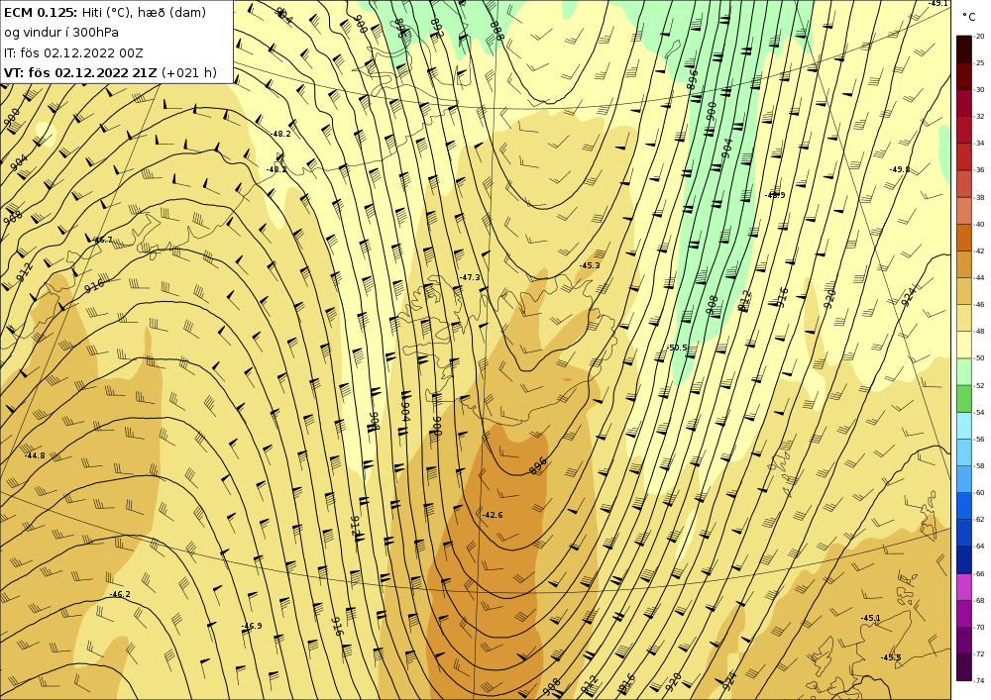Click the -60 legend tick label
Image resolution: width=991 pixels, height=700 pixels.
979,492
